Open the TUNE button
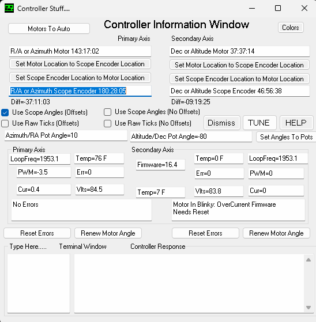 [x=259, y=123]
